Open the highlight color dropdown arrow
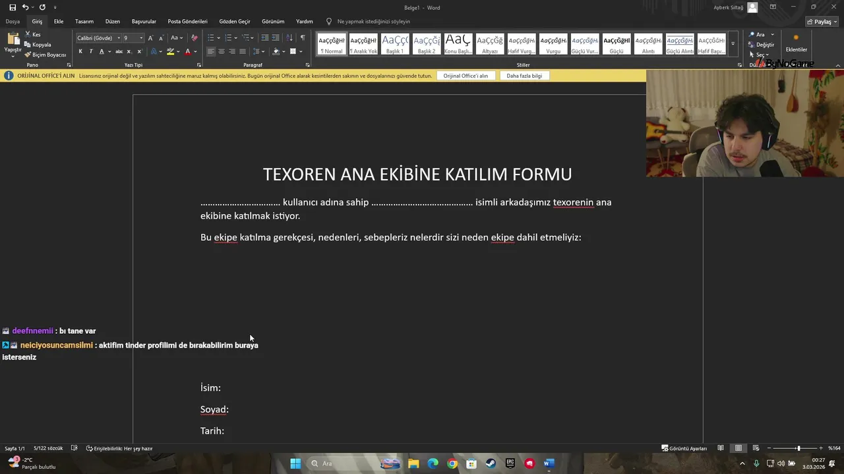This screenshot has width=844, height=474. [x=178, y=51]
